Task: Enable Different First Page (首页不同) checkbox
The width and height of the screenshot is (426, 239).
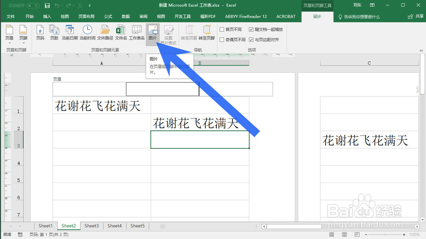Action: (x=222, y=29)
